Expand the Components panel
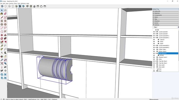This screenshot has height=100, width=179. [x=166, y=15]
